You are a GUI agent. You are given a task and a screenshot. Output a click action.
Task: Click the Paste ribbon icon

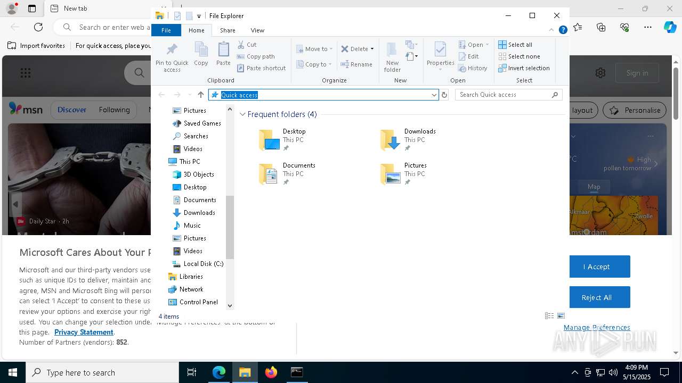point(223,54)
